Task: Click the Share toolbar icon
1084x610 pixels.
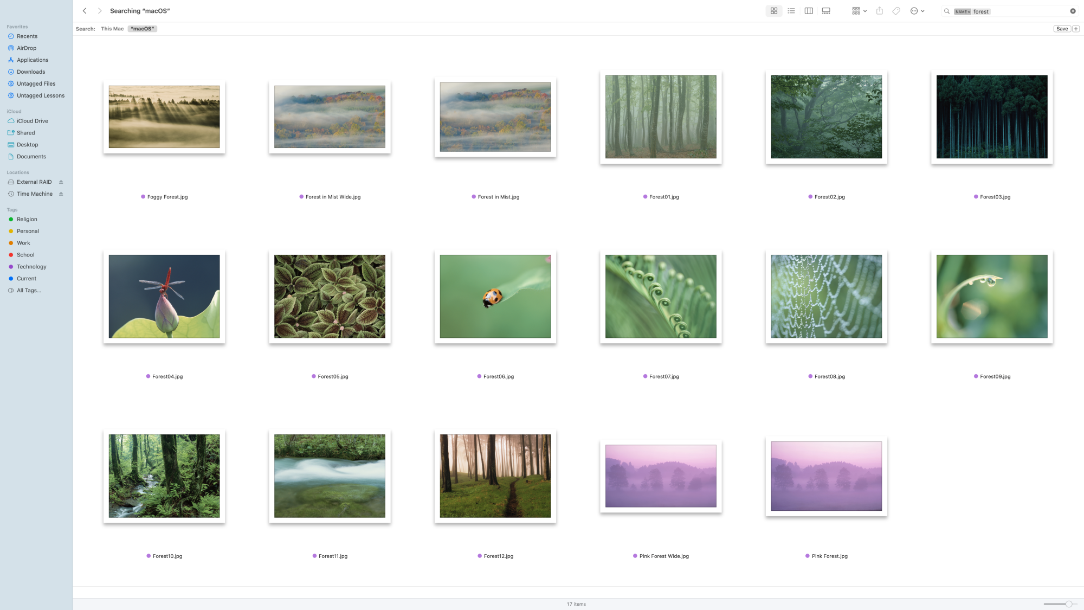Action: 880,11
